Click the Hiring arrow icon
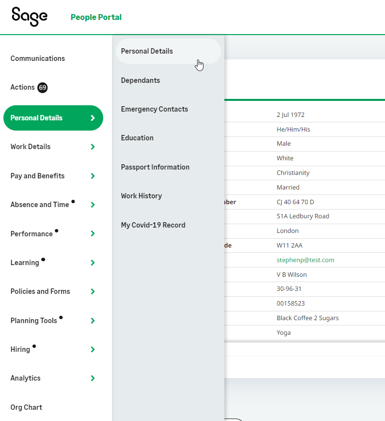The width and height of the screenshot is (385, 421). point(92,349)
